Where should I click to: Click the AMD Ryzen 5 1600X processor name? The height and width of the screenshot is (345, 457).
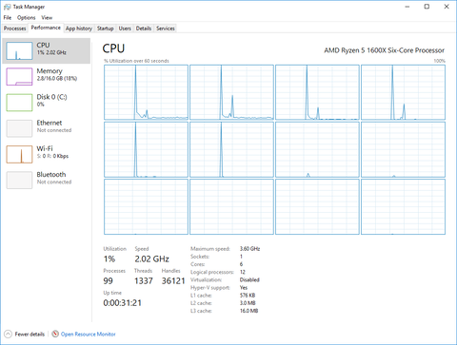[x=384, y=50]
